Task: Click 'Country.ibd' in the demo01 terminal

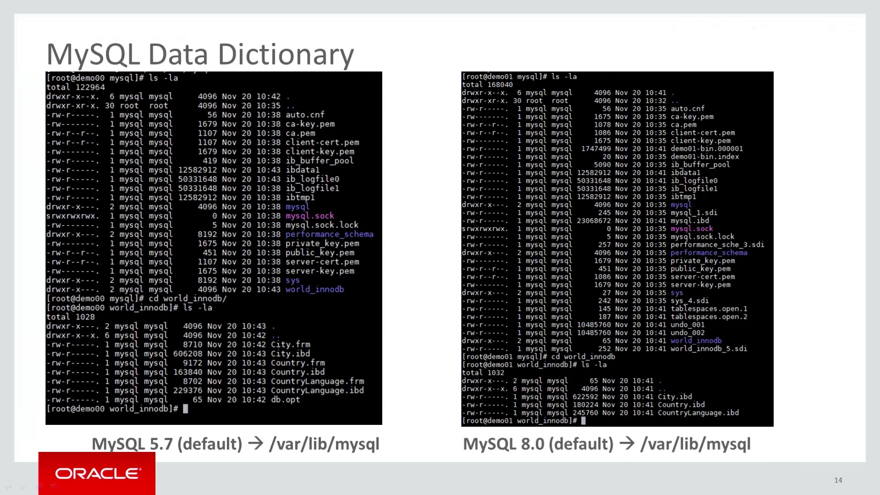Action: [681, 405]
